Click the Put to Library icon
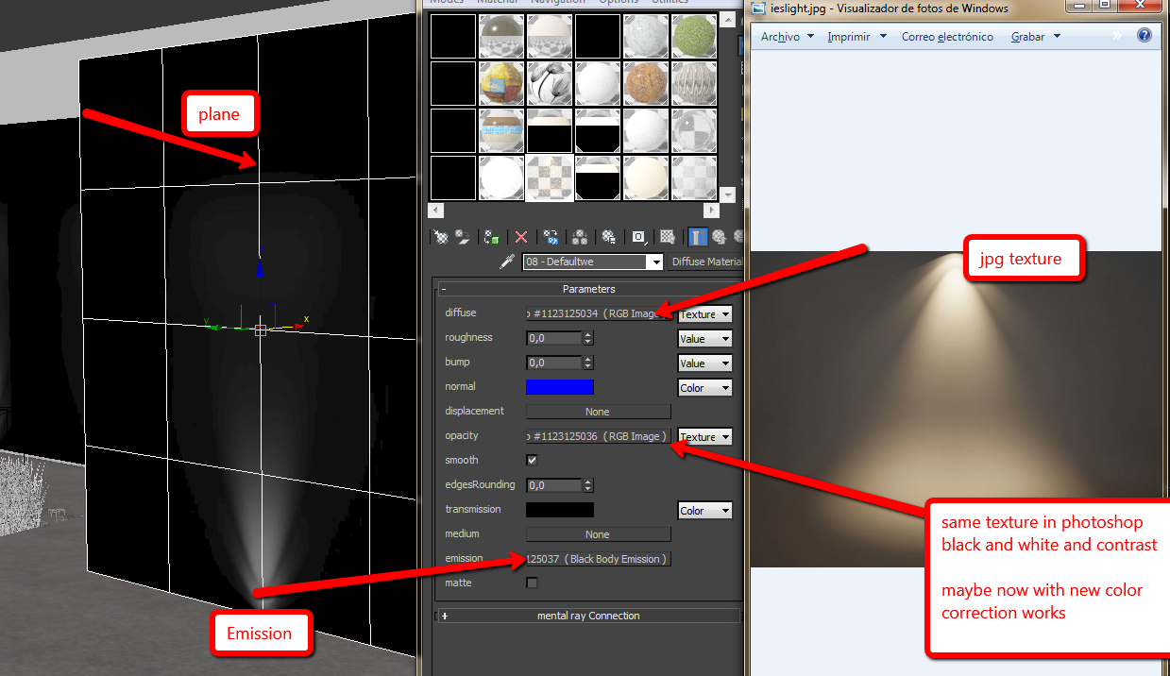1170x676 pixels. pos(609,237)
